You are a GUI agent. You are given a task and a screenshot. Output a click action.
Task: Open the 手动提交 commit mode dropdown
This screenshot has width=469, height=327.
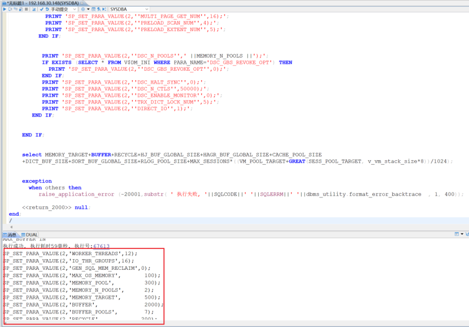63,9
